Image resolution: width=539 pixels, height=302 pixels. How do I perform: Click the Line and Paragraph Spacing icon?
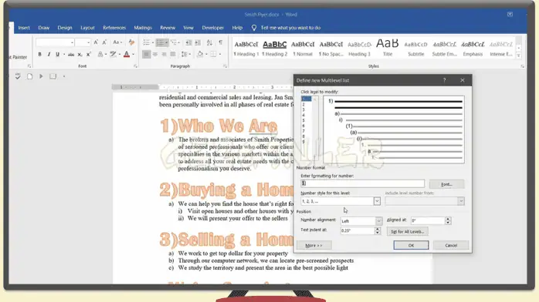coord(185,54)
